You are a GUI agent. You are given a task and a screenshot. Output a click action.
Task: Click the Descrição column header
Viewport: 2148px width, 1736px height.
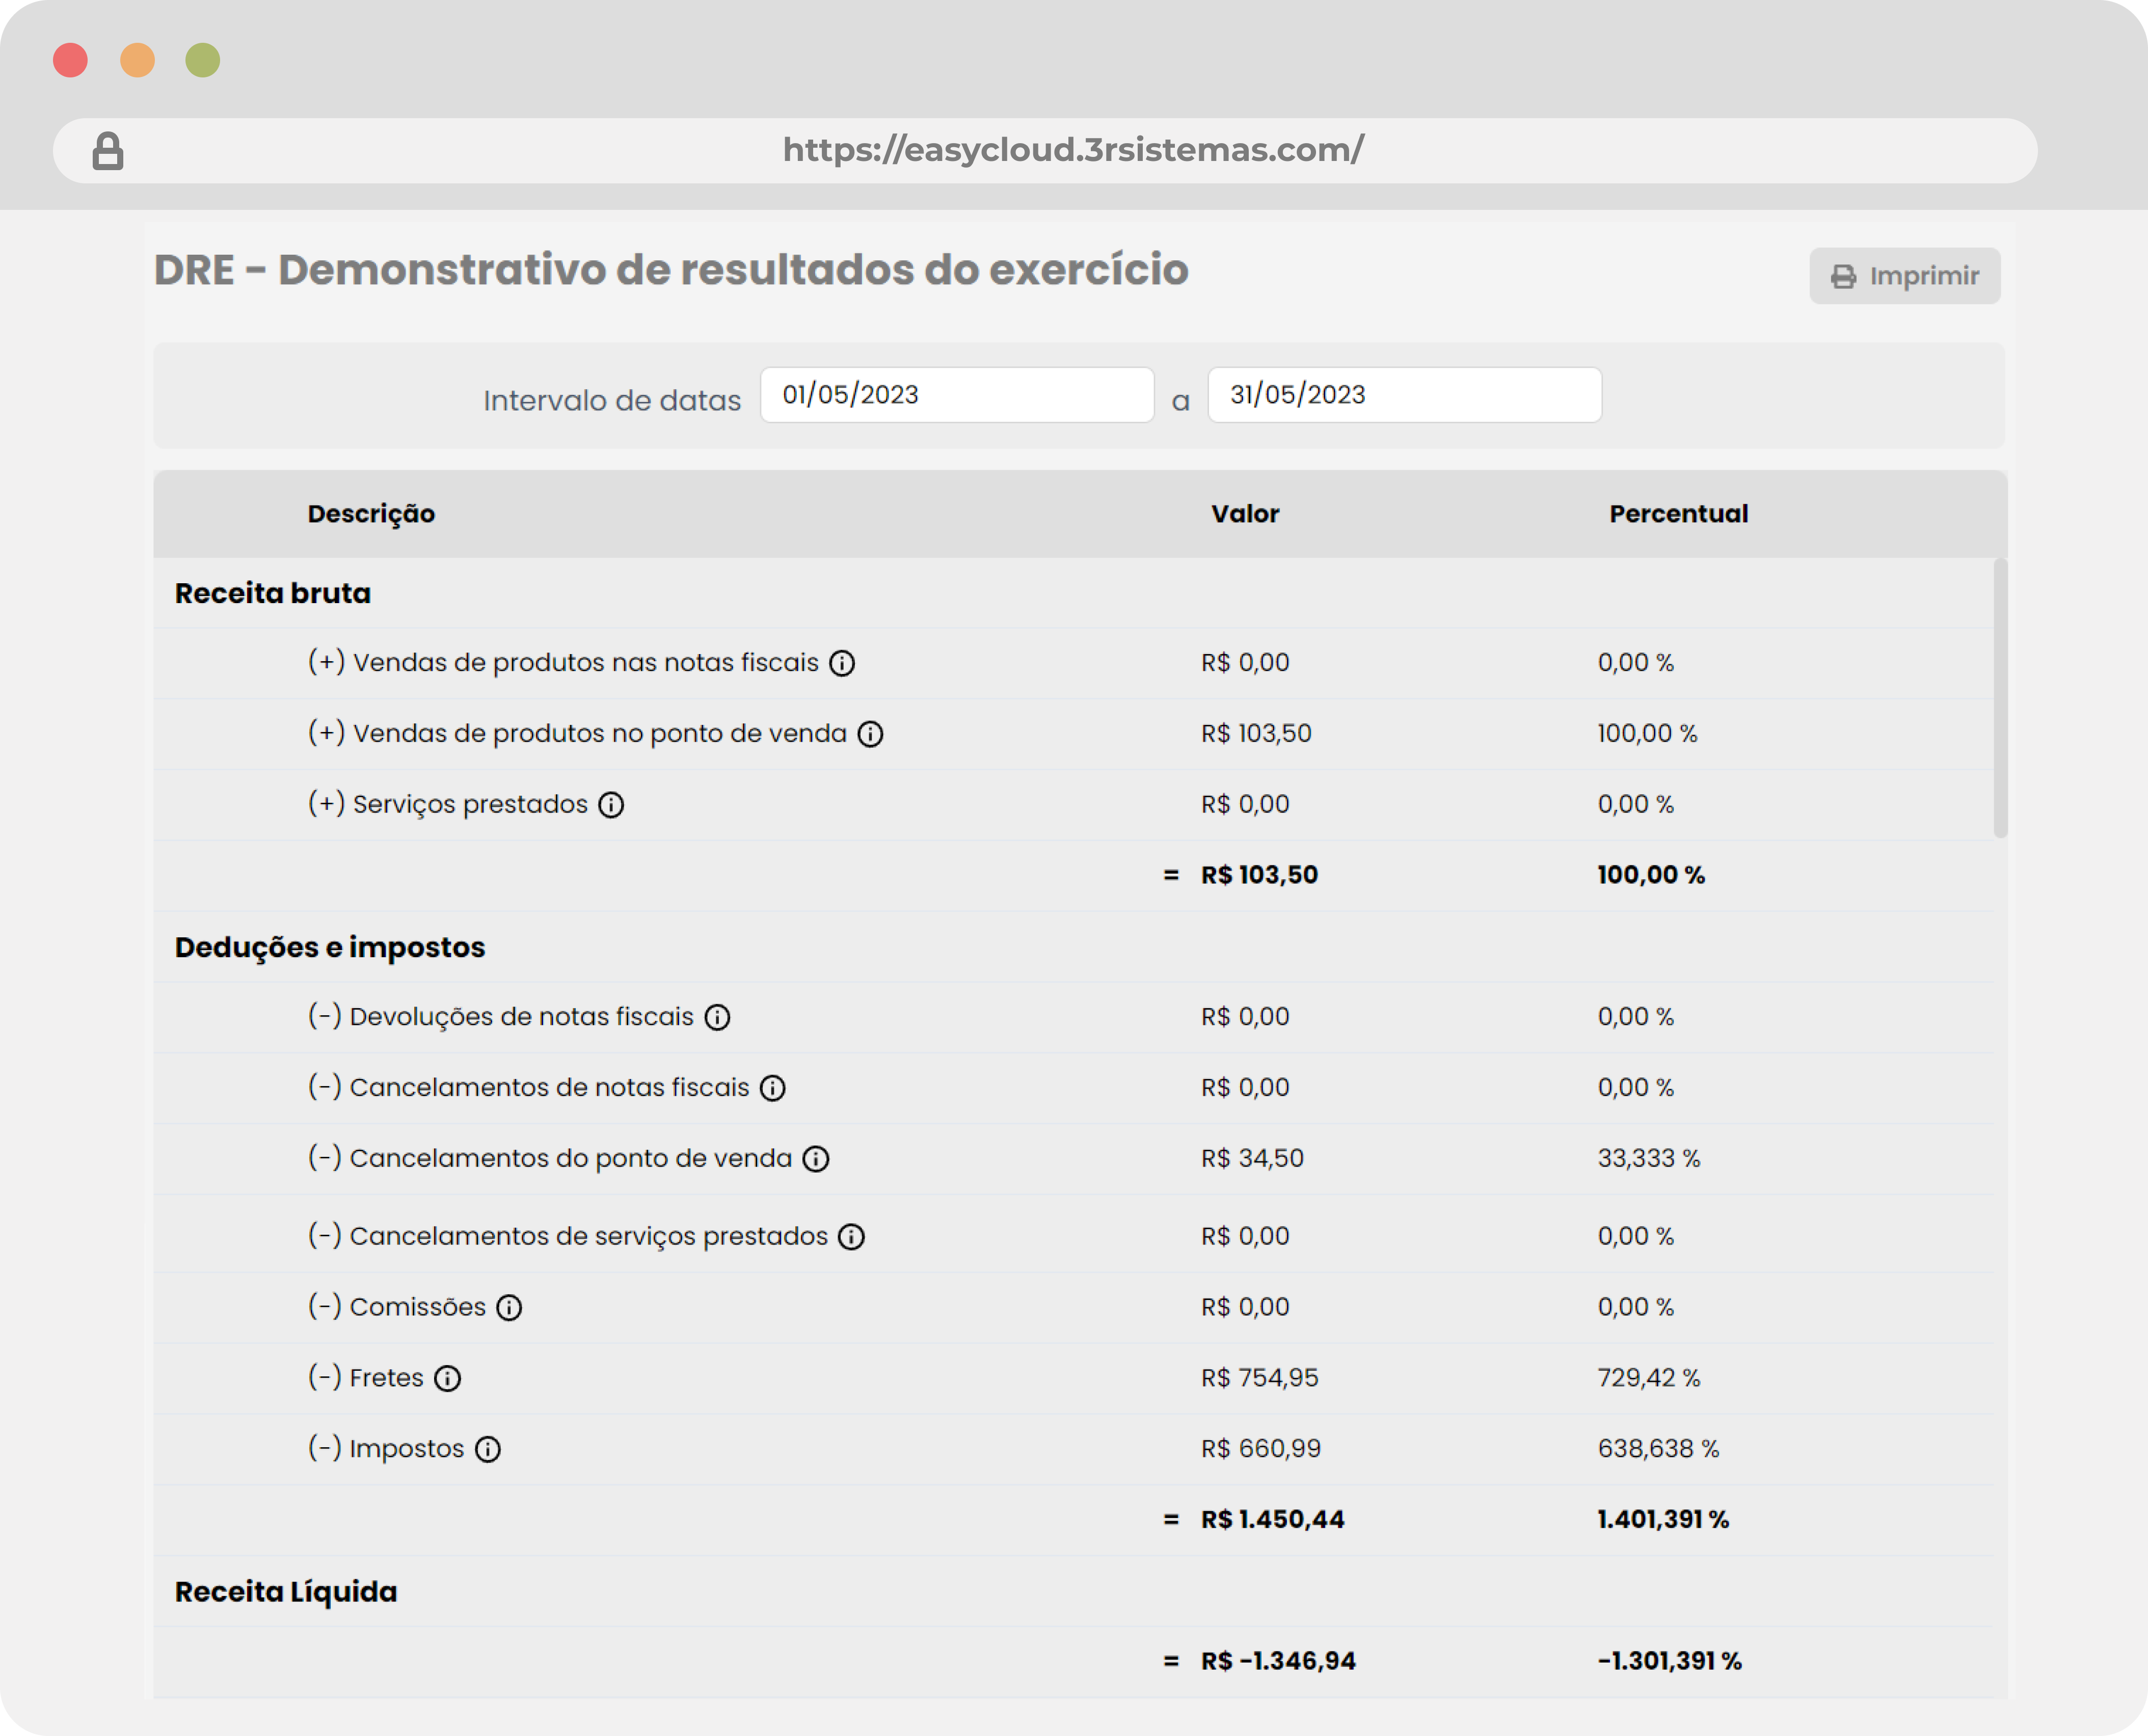(x=371, y=514)
